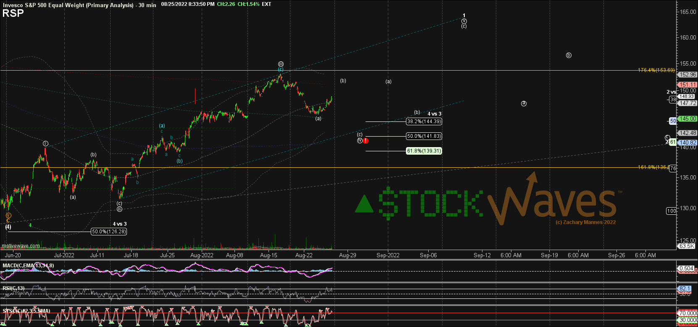The height and width of the screenshot is (327, 698).
Task: Click the red 151.11 price tag
Action: [x=688, y=84]
